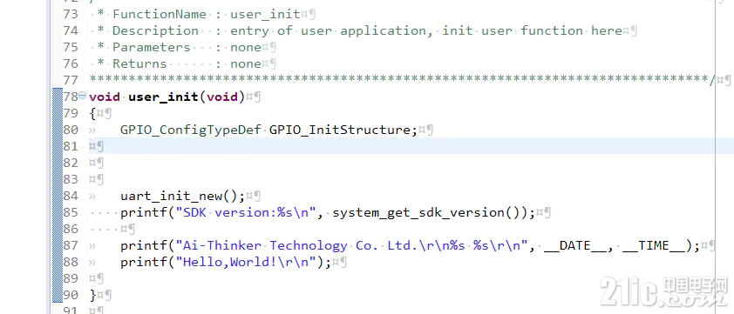Screen dimensions: 734x314
Task: Click the closing brace on line 90
Action: [x=92, y=296]
